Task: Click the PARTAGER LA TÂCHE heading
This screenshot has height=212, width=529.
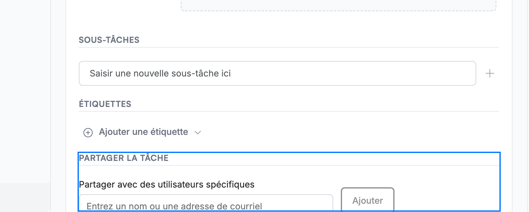Action: 124,158
